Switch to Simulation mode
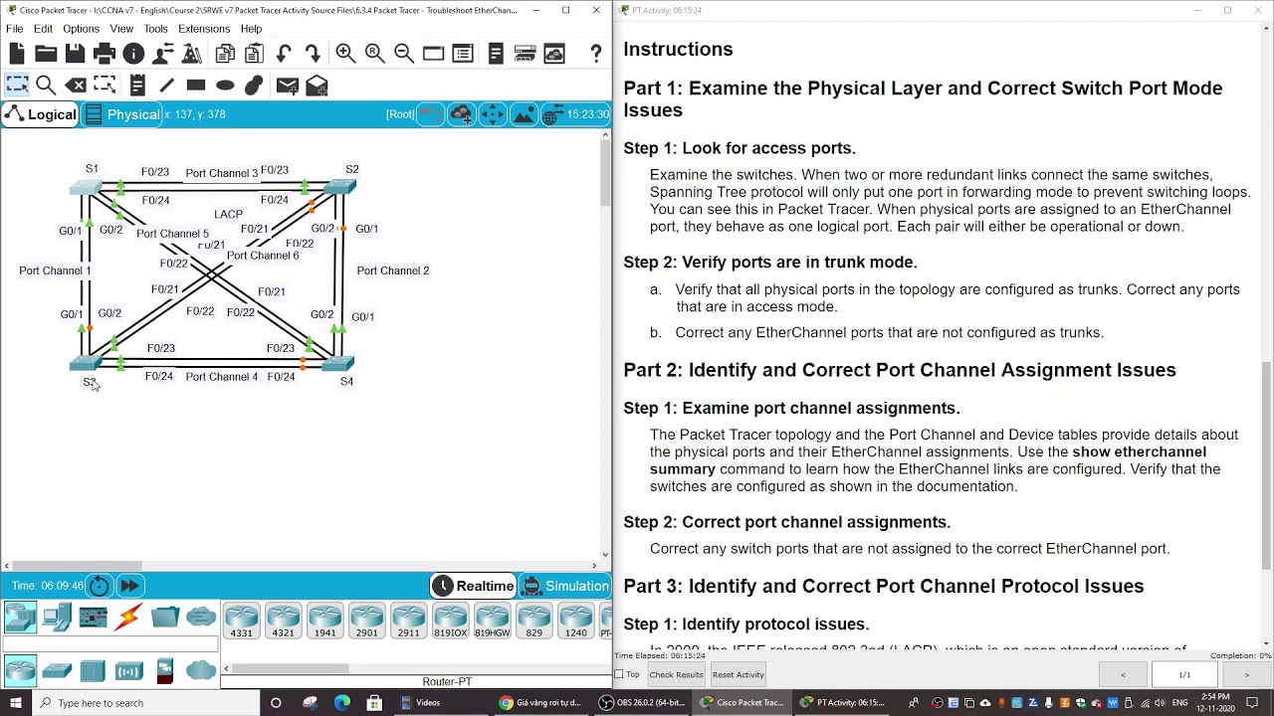Viewport: 1274px width, 716px height. [565, 586]
